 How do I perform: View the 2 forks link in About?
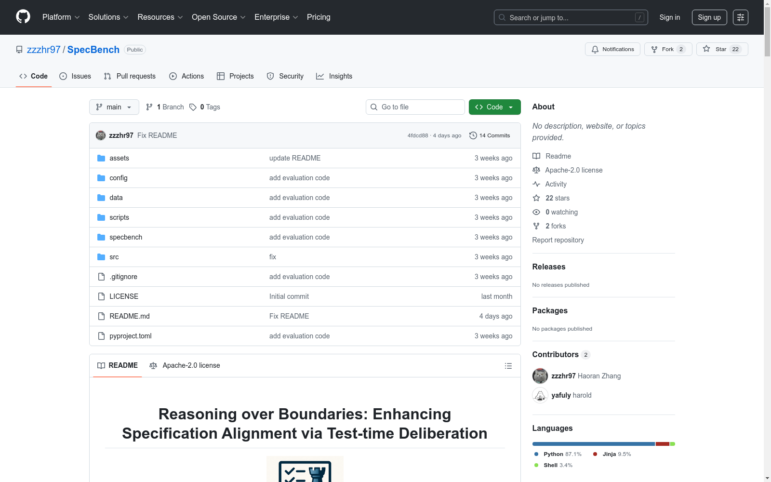tap(556, 226)
